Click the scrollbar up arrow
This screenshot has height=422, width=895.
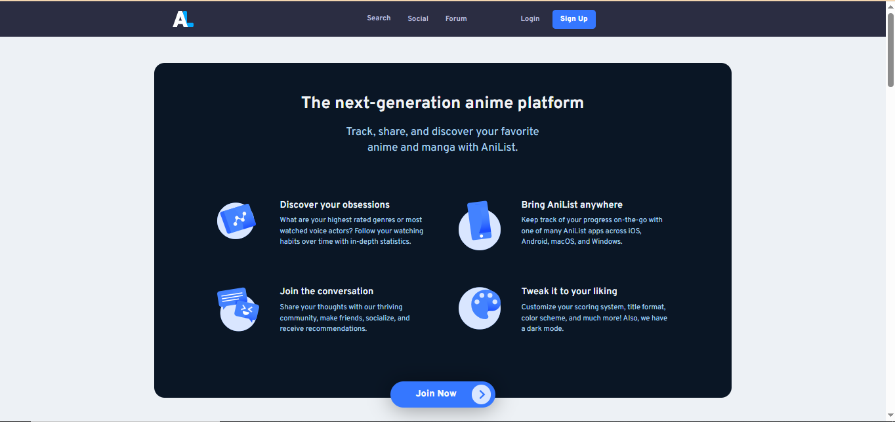coord(890,6)
